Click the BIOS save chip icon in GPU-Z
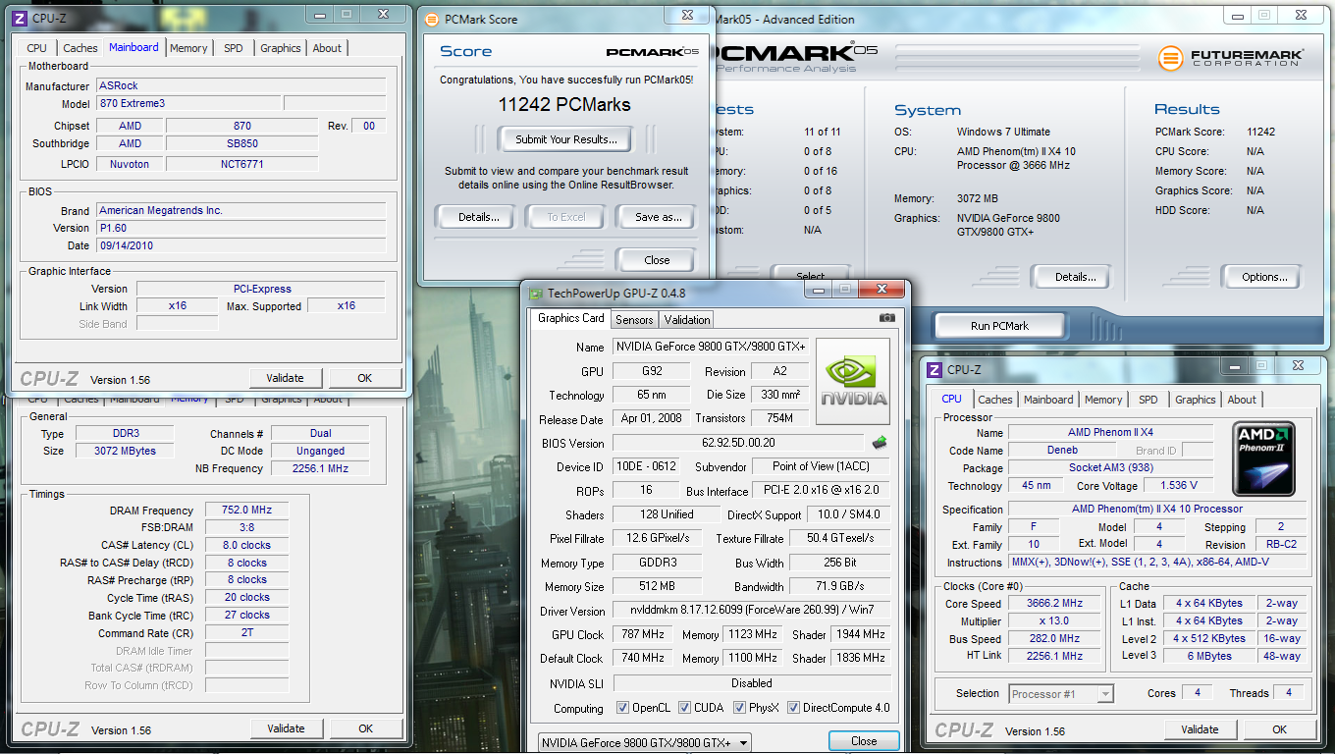Screen dimensions: 1335x754 [880, 443]
